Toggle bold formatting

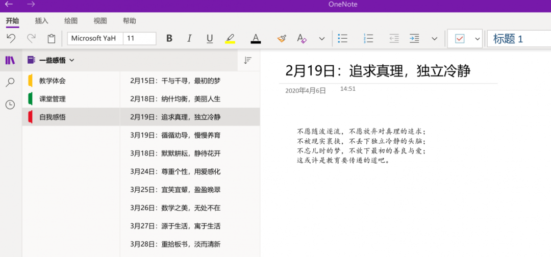click(x=169, y=38)
